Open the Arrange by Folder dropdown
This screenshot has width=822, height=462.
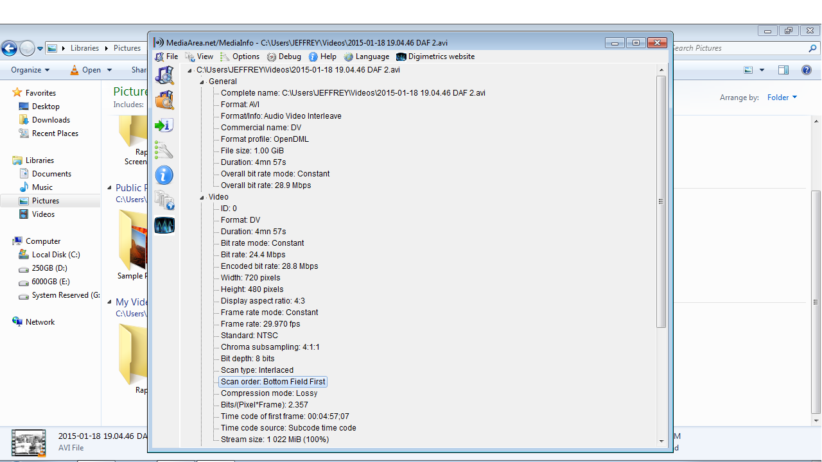click(x=782, y=98)
